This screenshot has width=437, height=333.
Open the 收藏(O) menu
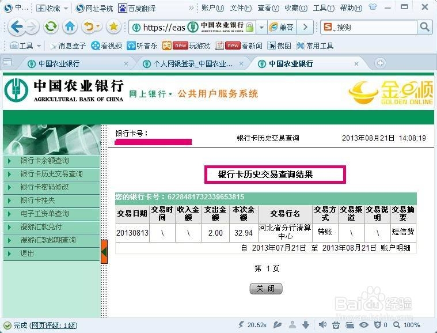(296, 8)
